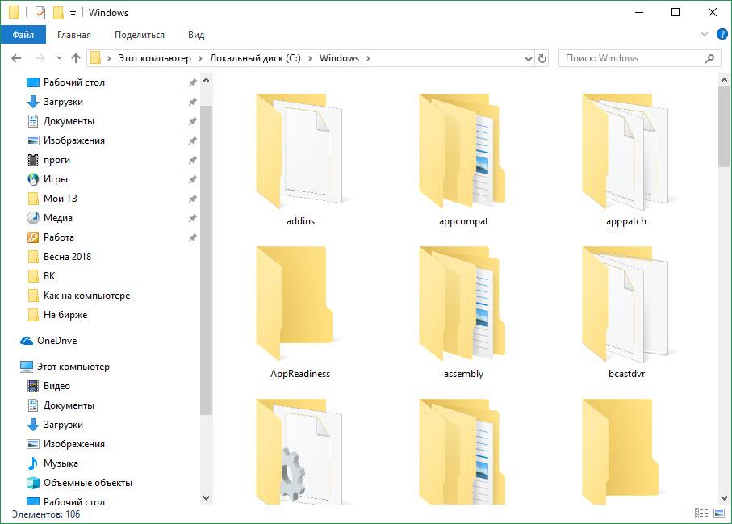Open the address bar history dropdown
Screen dimensions: 732x524
pos(528,58)
